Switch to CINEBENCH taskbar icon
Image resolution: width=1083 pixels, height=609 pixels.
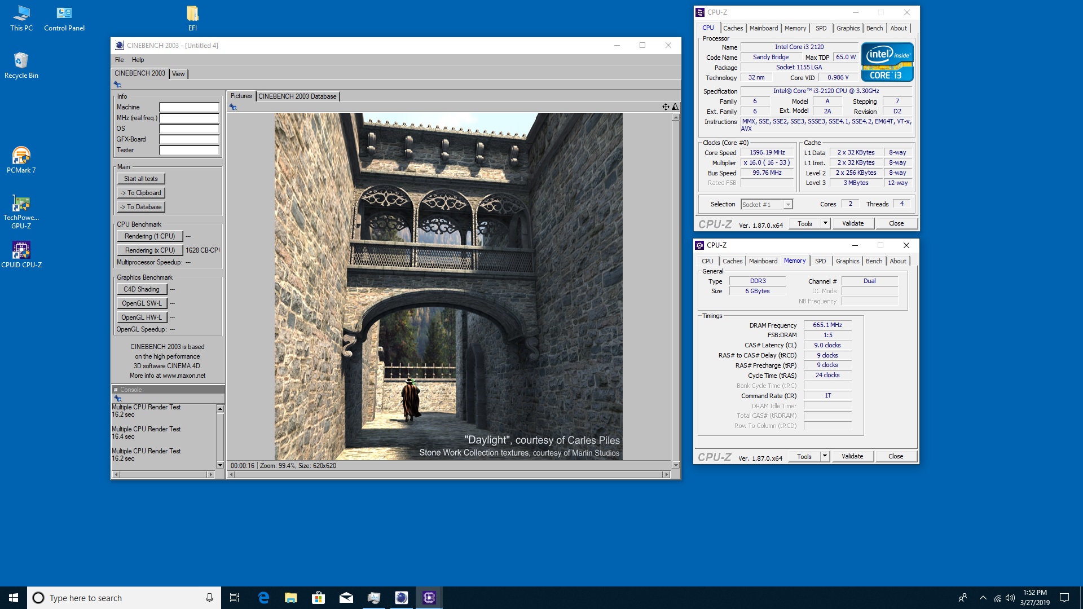pos(401,598)
